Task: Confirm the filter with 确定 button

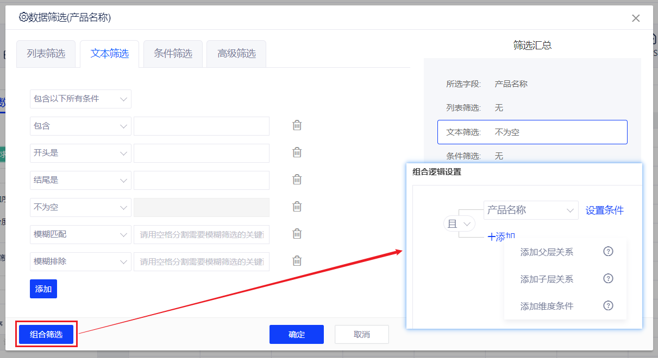Action: tap(297, 335)
